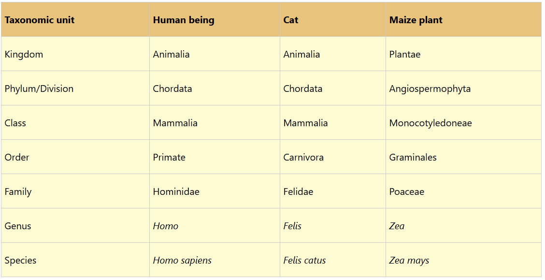Select the 'Angiospermophyta' cell
This screenshot has height=280, width=545.
click(430, 89)
